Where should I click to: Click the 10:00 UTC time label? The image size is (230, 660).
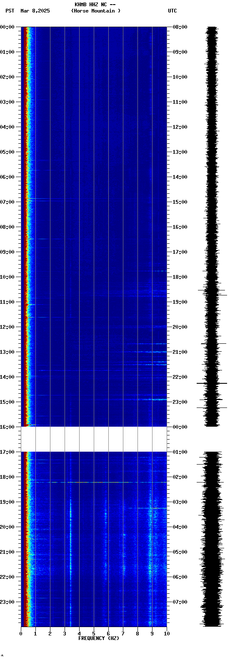pyautogui.click(x=180, y=77)
